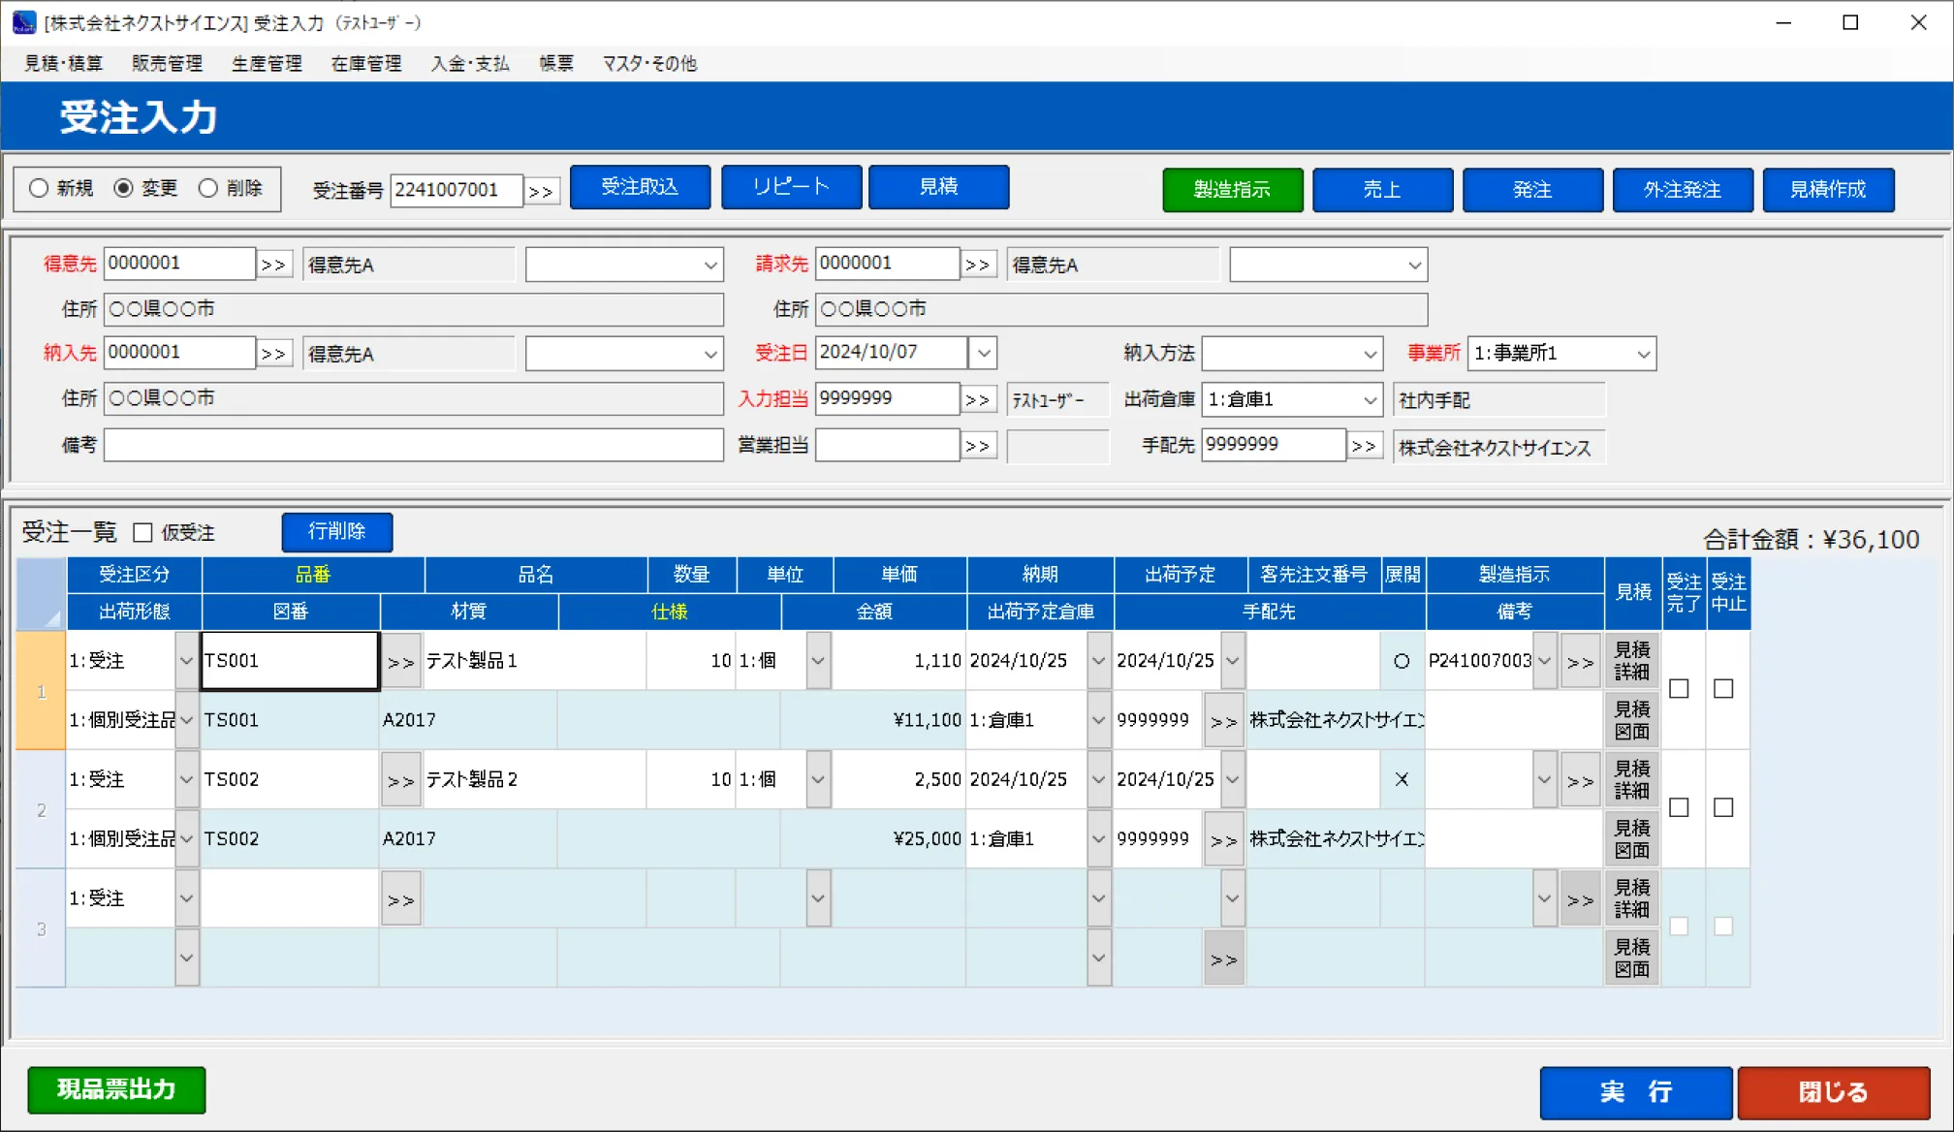Expand 受注区分 dropdown in row 1
This screenshot has height=1132, width=1954.
point(187,661)
